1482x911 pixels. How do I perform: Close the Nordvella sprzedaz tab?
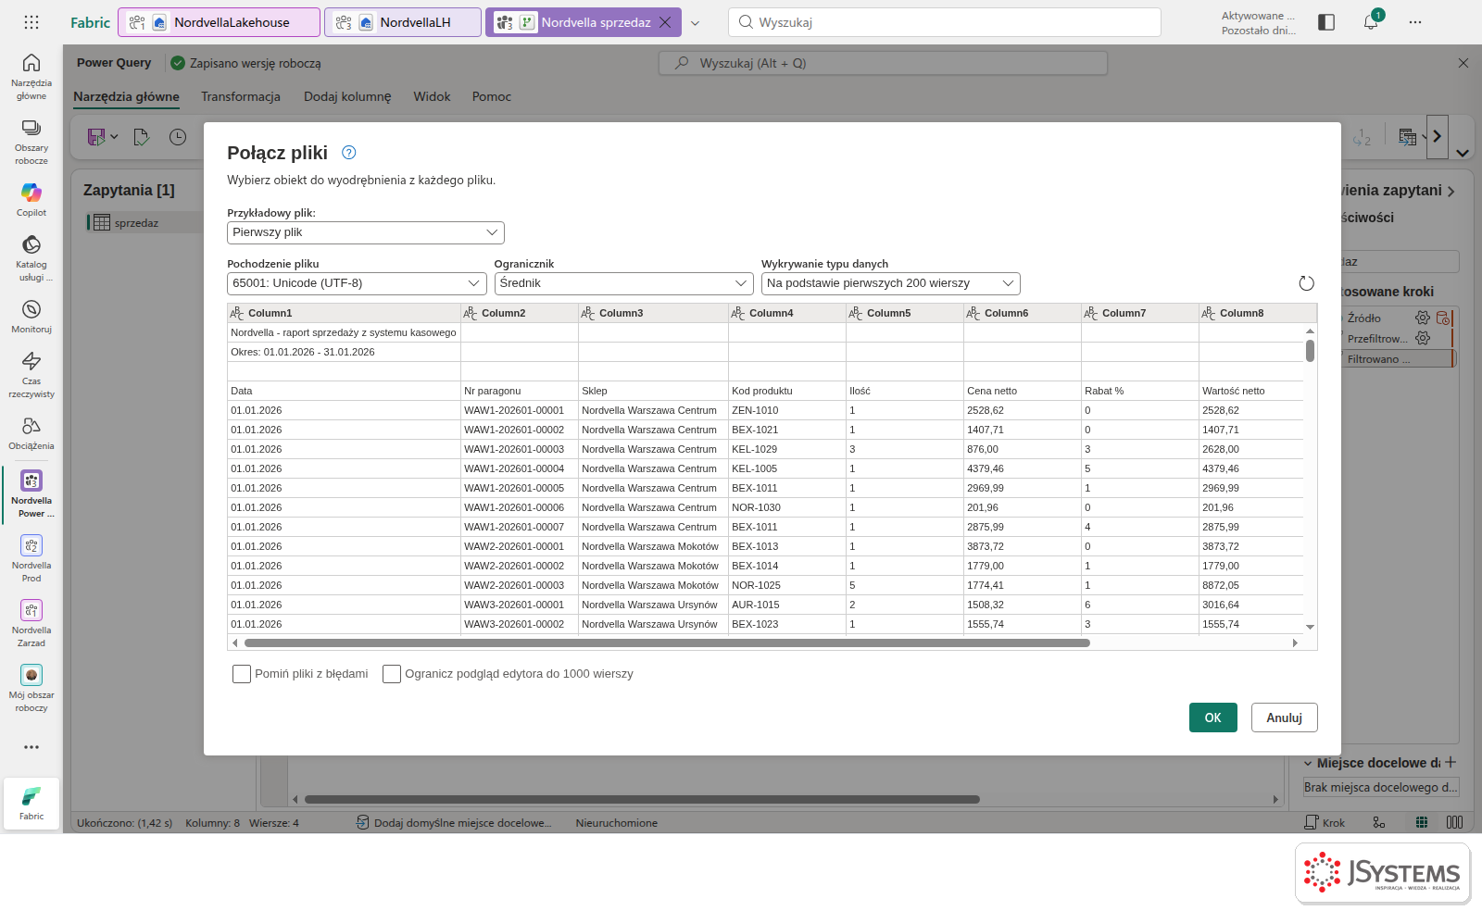tap(665, 22)
